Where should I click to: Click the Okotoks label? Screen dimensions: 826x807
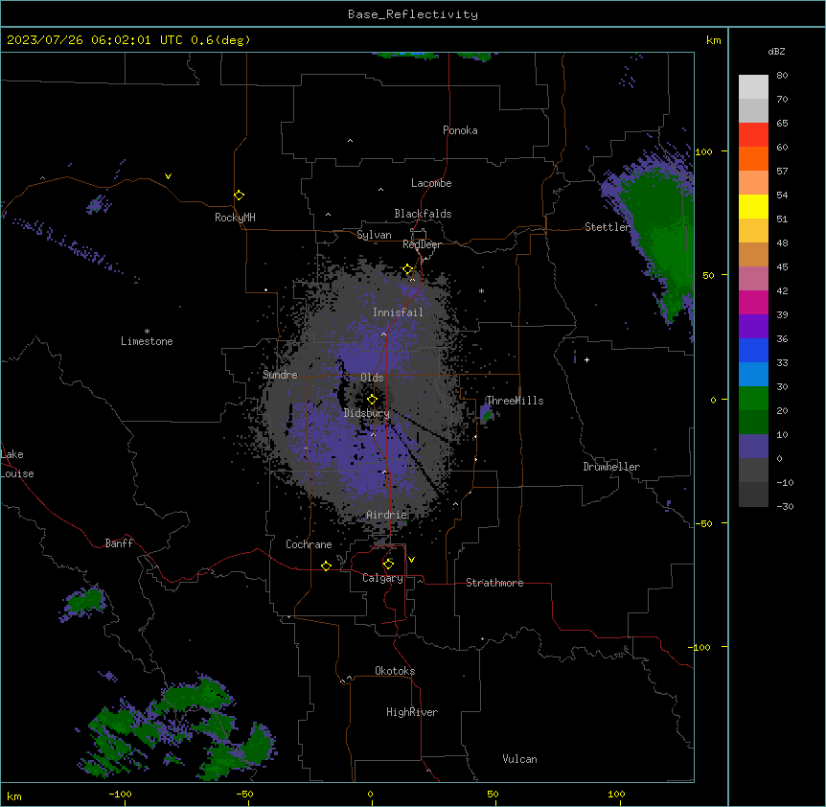click(x=395, y=671)
